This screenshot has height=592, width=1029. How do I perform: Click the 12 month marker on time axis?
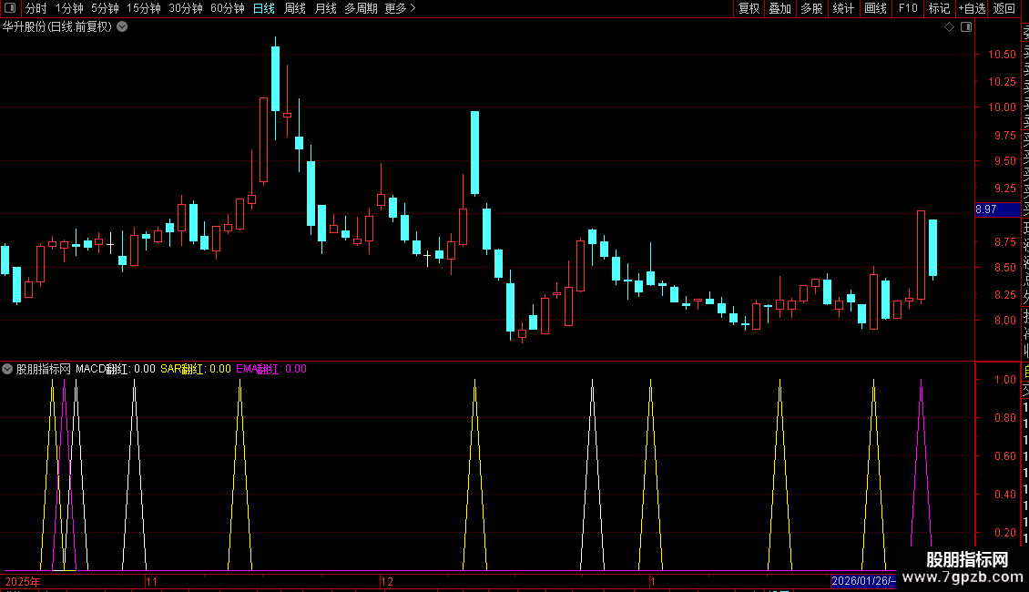point(387,581)
